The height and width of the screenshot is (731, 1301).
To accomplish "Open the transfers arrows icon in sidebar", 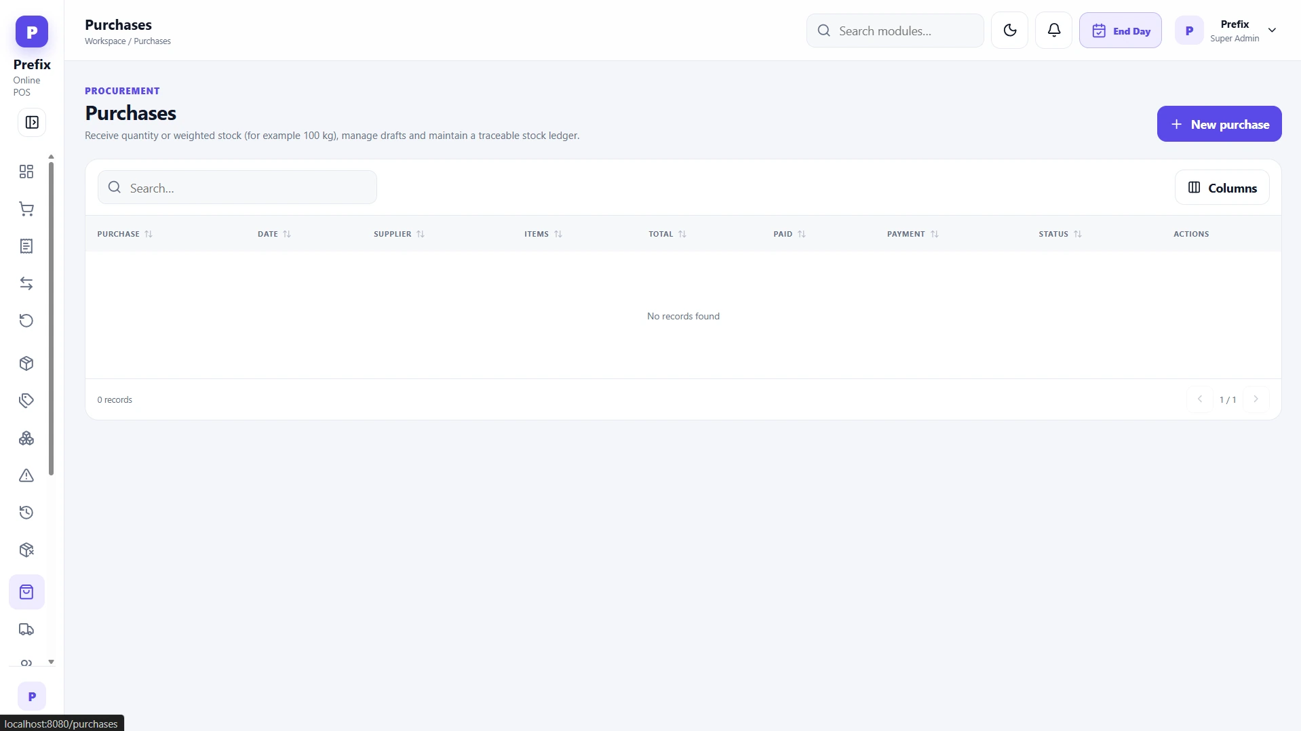I will [x=26, y=283].
